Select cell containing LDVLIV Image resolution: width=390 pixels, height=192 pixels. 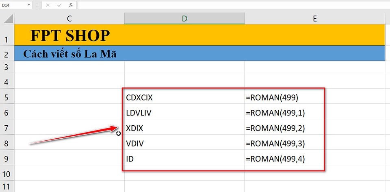[x=184, y=111]
